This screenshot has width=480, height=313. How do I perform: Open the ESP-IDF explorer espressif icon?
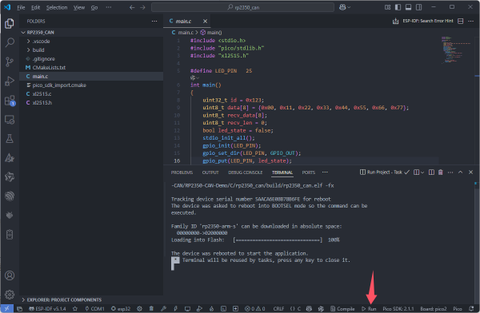click(10, 196)
